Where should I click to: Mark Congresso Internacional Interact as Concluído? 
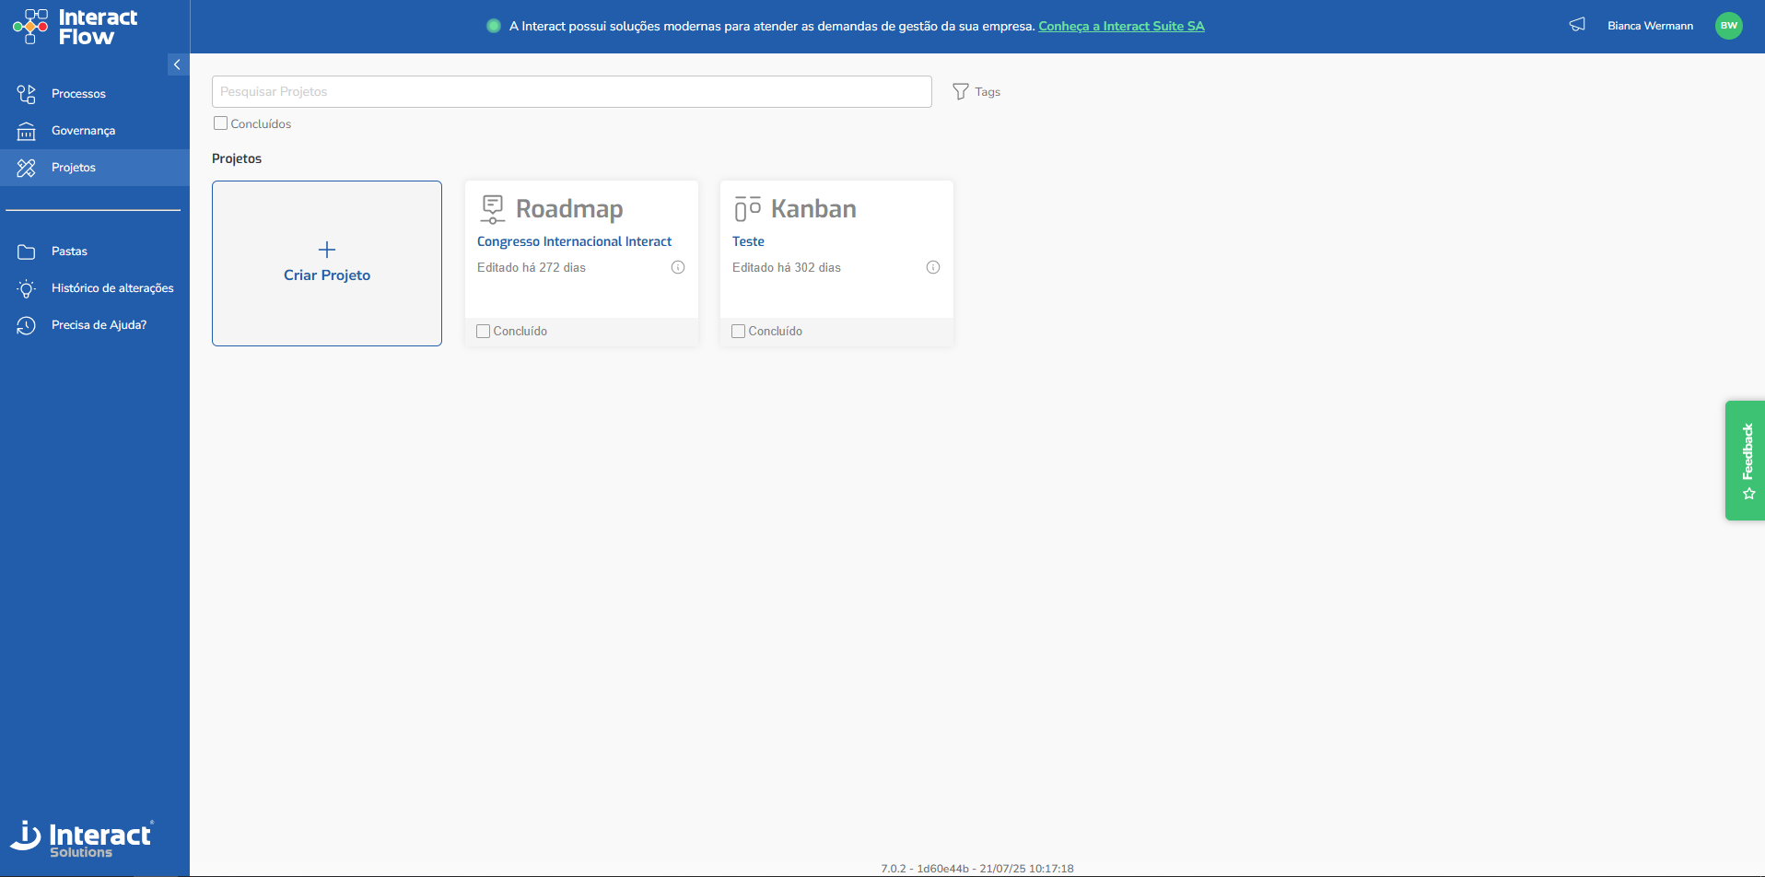tap(483, 331)
